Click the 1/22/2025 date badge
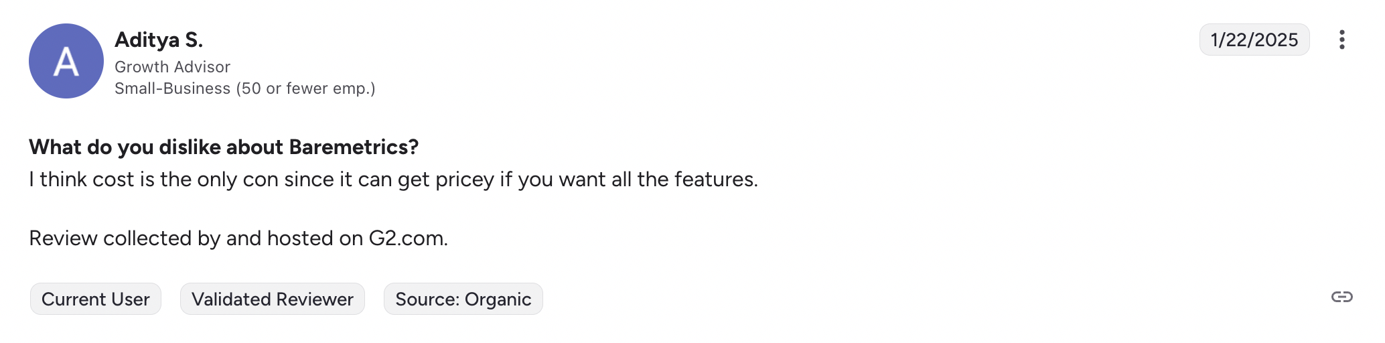The width and height of the screenshot is (1385, 343). (x=1254, y=40)
